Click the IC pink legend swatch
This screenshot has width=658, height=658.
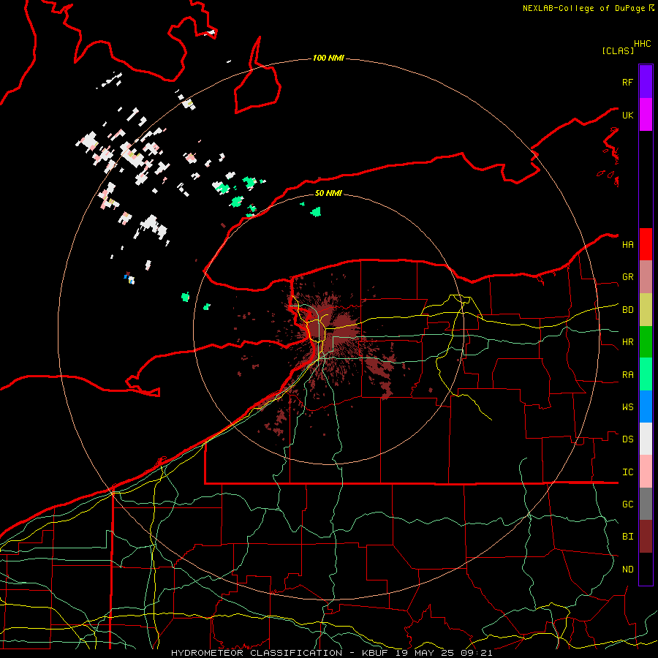[x=646, y=472]
